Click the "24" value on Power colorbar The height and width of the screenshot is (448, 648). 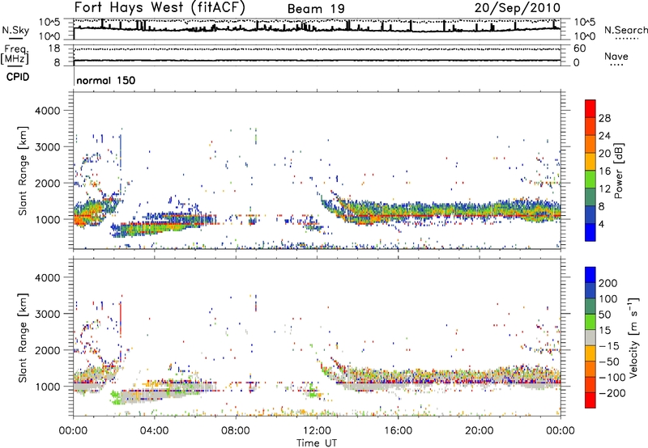[604, 136]
